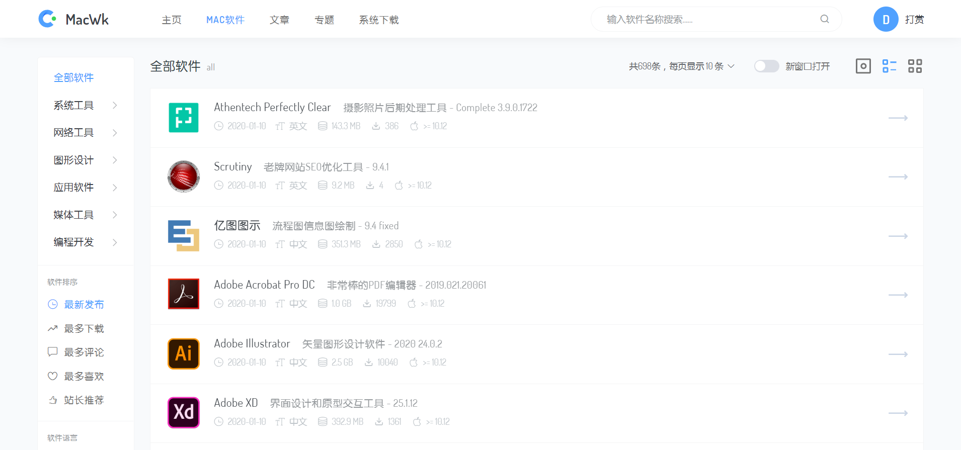
Task: Open Adobe XD title text
Action: click(x=236, y=403)
